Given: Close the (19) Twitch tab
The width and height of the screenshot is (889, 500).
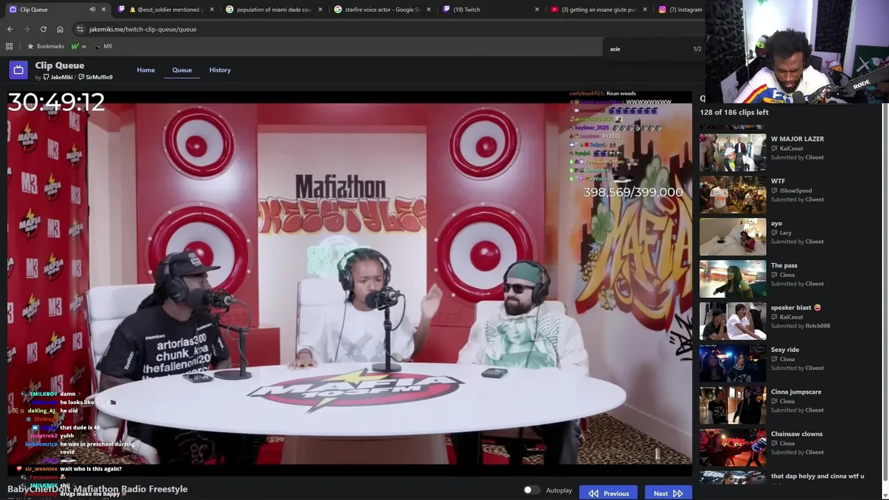Looking at the screenshot, I should tap(537, 10).
